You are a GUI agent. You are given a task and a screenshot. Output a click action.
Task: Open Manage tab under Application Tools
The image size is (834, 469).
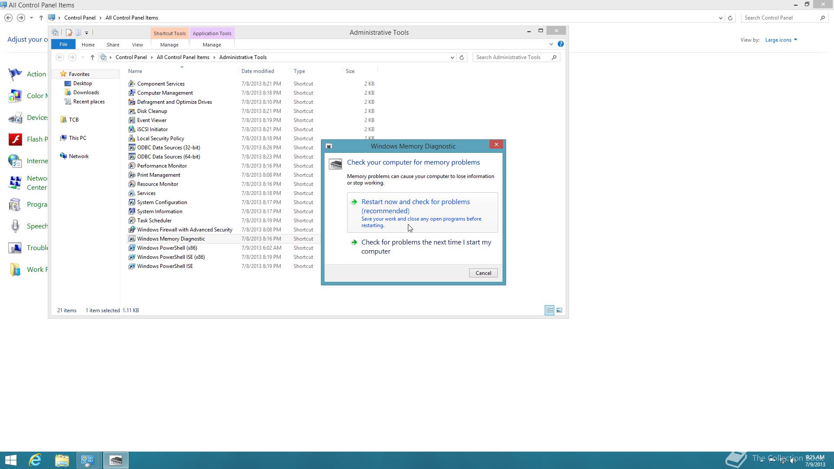(x=212, y=45)
